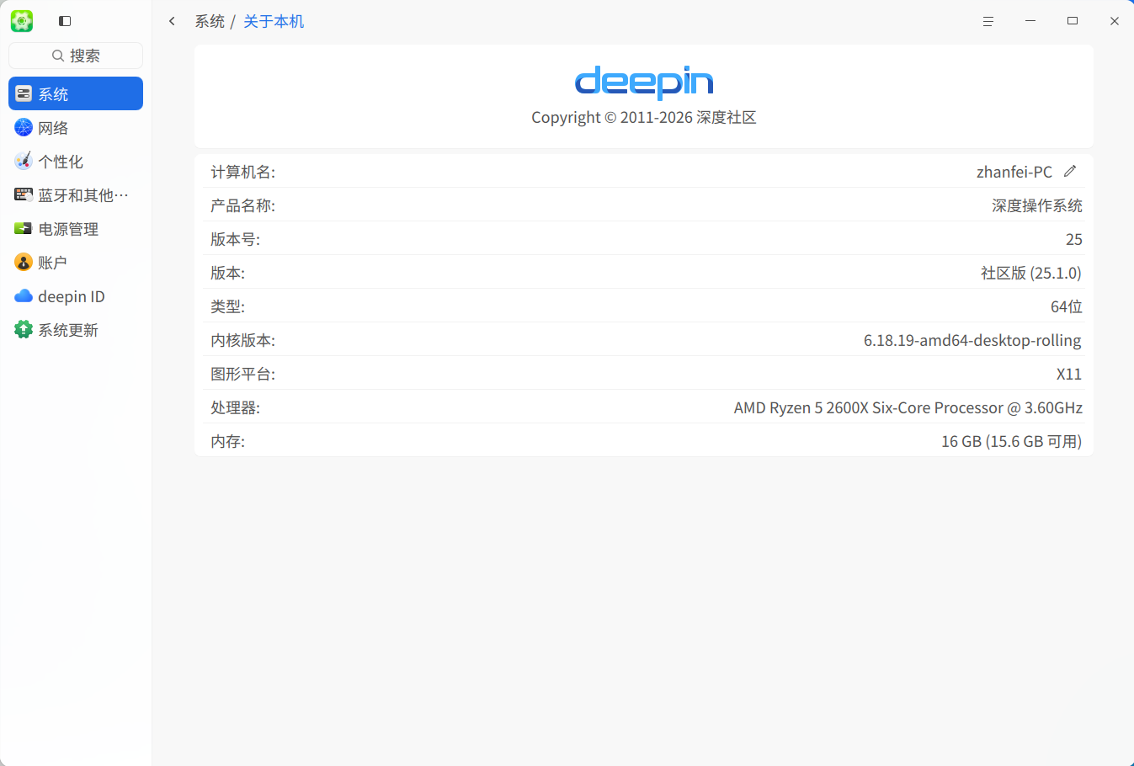Toggle the sidebar panel icon

click(x=65, y=21)
